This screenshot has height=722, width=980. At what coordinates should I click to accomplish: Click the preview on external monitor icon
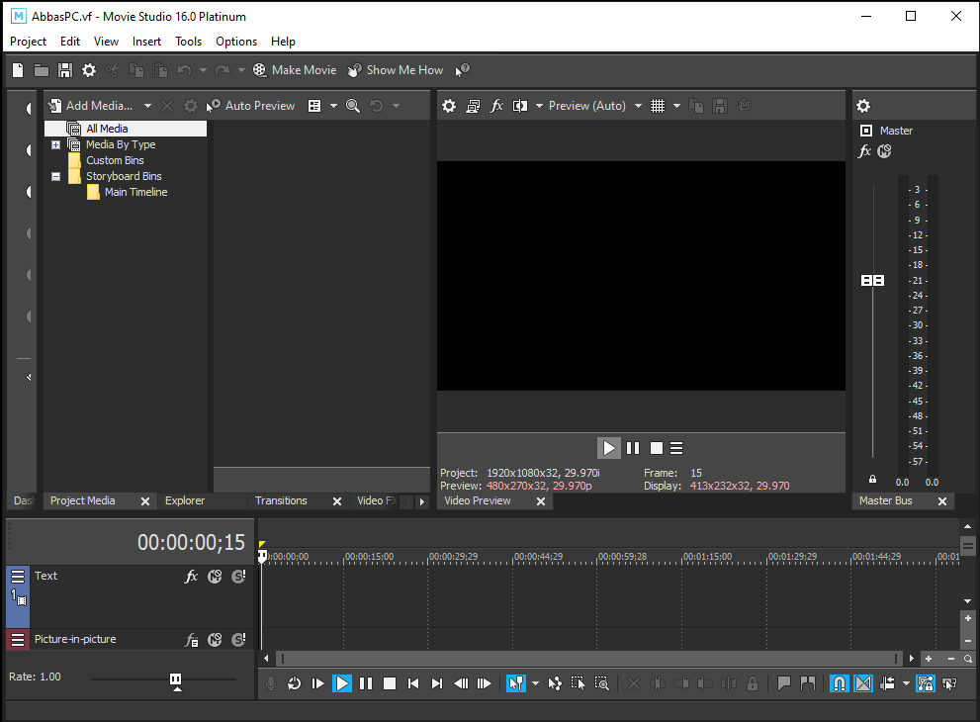point(473,106)
